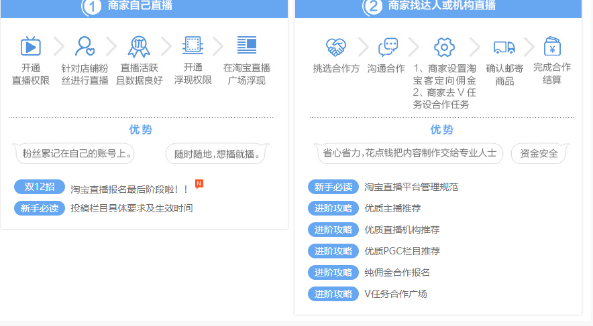
Task: Click the medal icon for 直播活跃且数据良好
Action: point(139,46)
